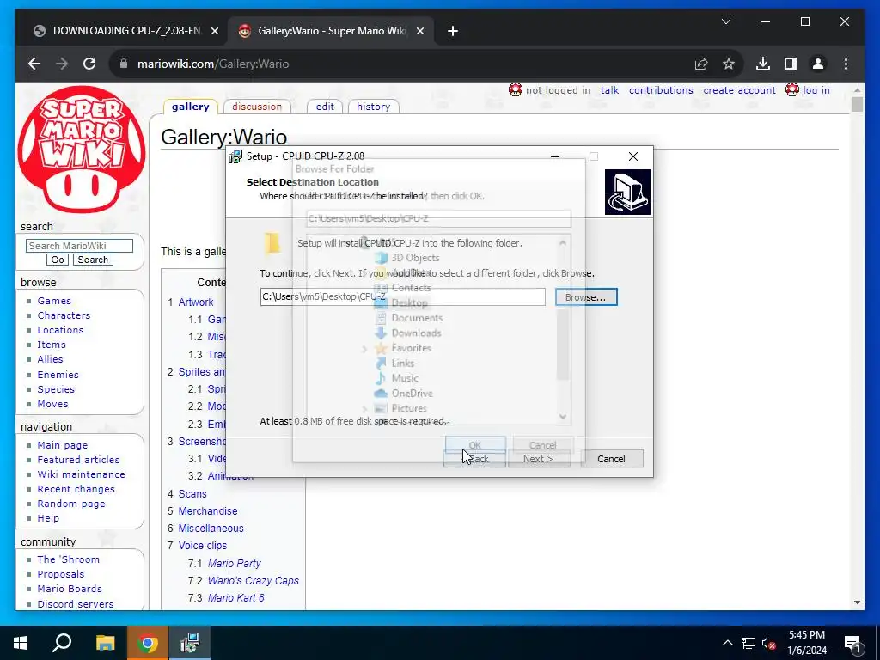The image size is (880, 660).
Task: Cancel the CPU-Z Setup wizard
Action: [612, 459]
